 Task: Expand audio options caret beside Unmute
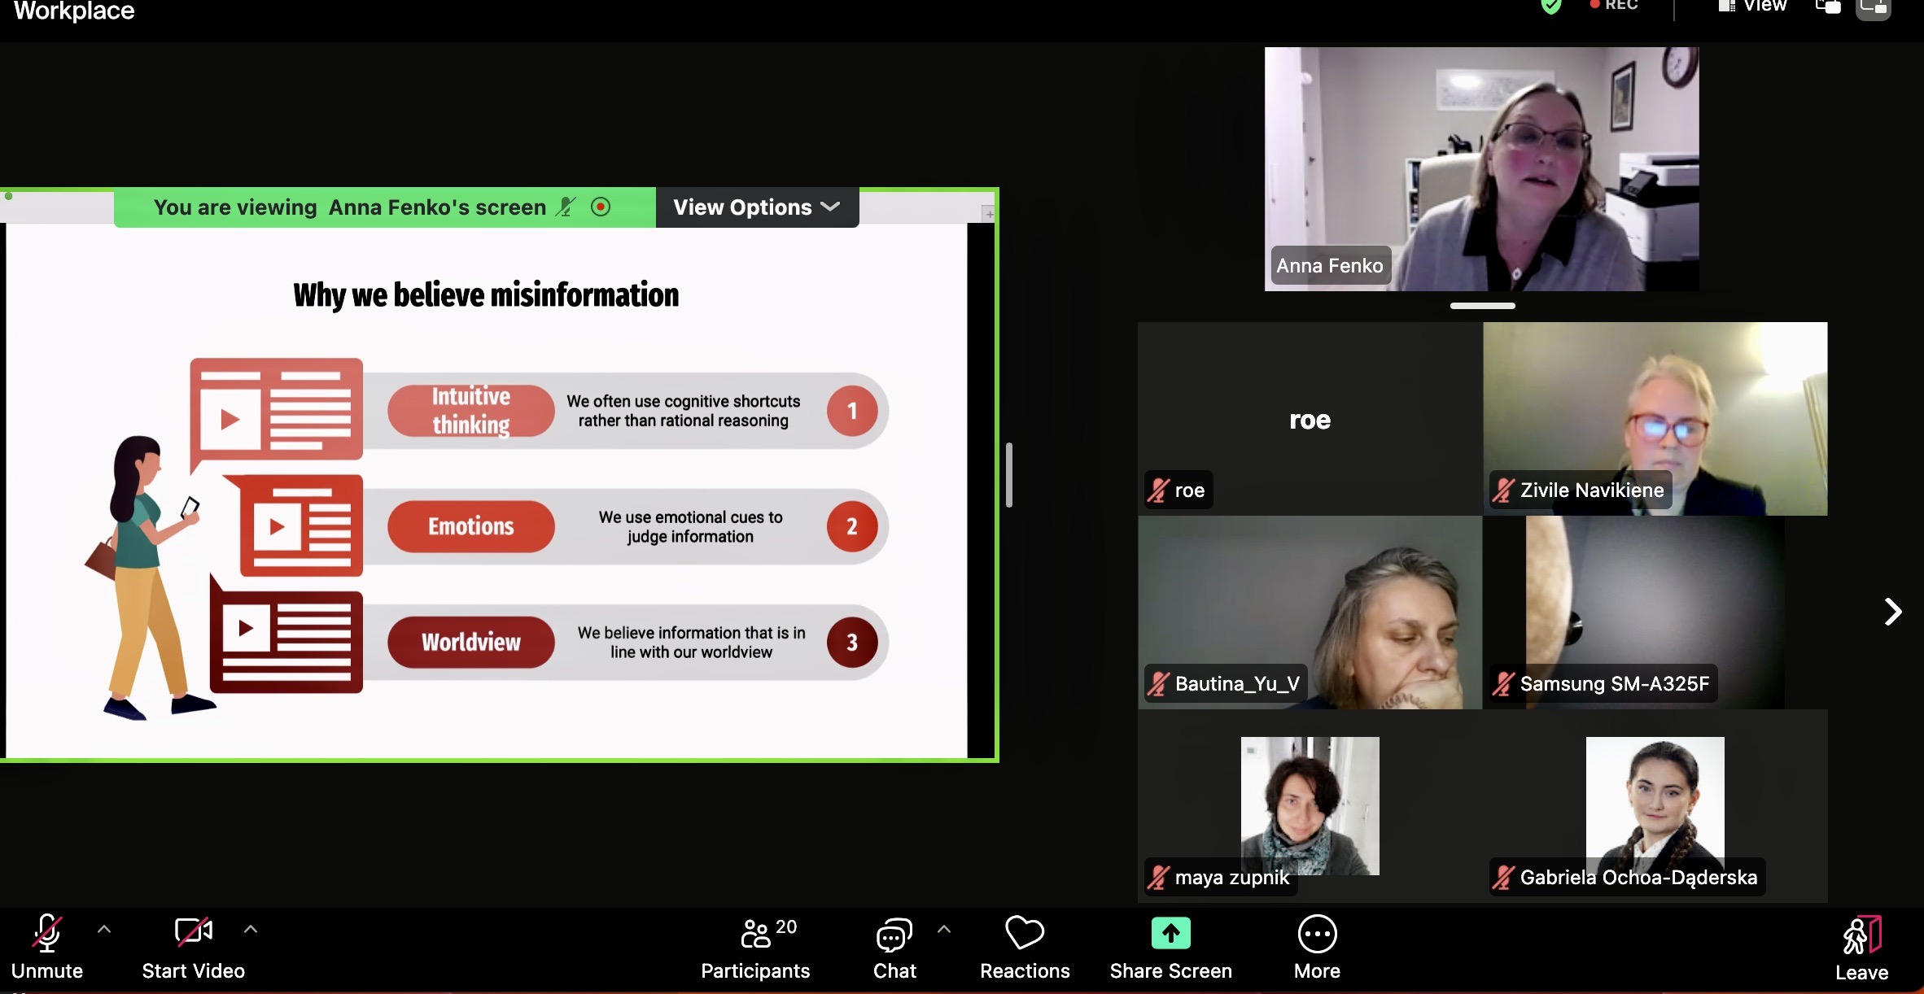click(104, 929)
